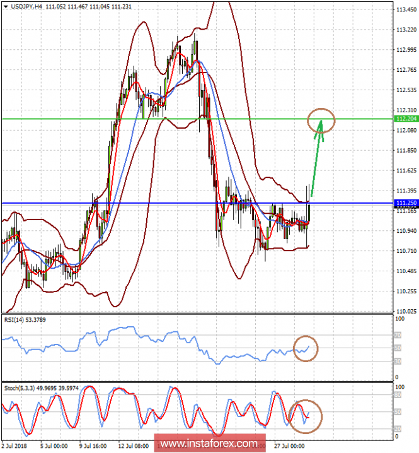Click the 2 Jul 2018 date label

coord(15,445)
